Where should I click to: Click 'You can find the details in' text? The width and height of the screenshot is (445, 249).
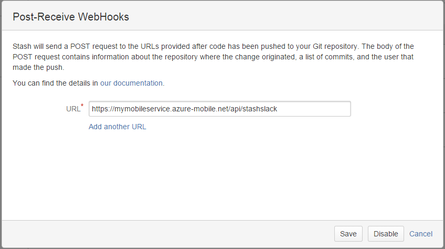click(x=55, y=83)
